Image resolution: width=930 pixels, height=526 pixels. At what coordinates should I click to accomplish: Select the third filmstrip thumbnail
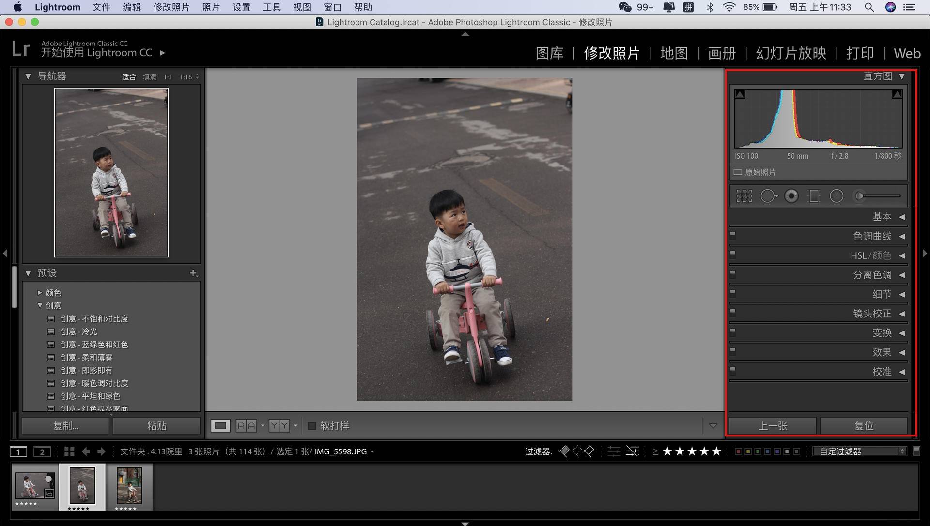129,486
